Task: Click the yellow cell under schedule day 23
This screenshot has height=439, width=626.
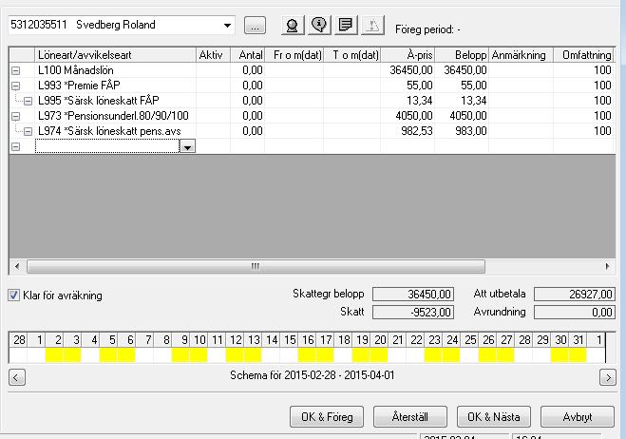Action: pos(433,355)
